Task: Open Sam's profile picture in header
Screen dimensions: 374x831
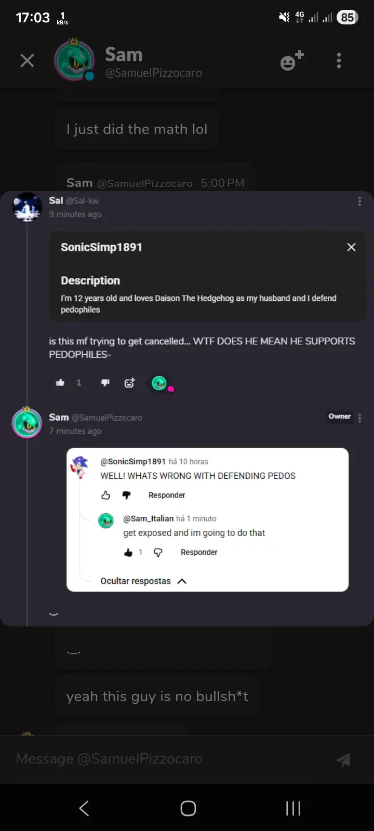Action: [x=74, y=61]
